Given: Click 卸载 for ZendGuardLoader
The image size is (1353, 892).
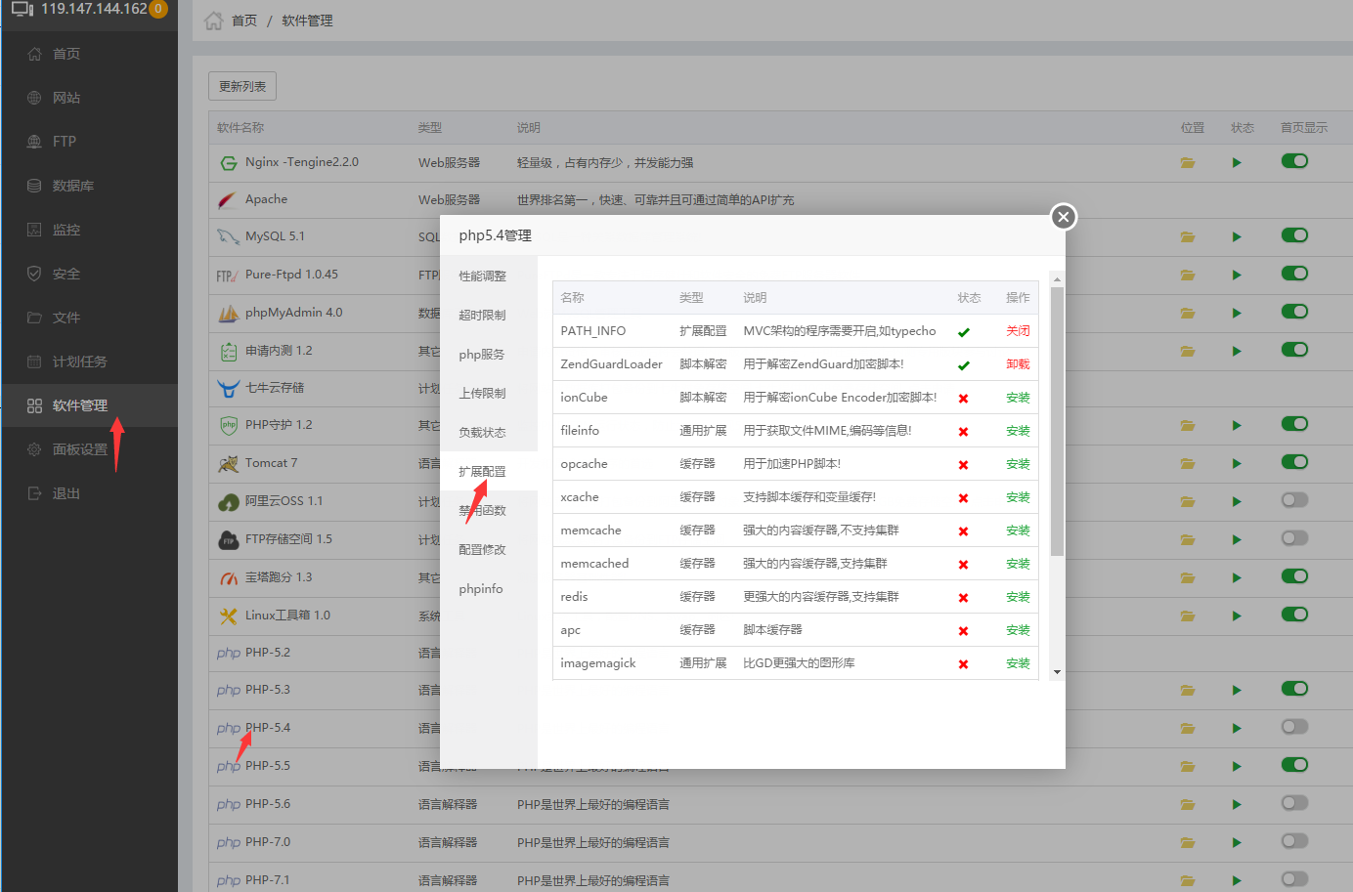Looking at the screenshot, I should pos(1018,364).
